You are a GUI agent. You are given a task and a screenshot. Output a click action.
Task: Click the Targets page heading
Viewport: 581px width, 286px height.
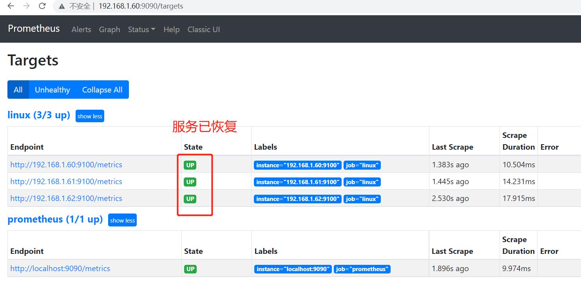pos(33,60)
